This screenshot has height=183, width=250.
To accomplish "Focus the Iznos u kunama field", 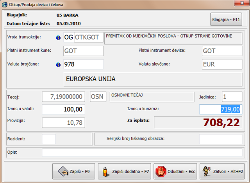I will point(220,109).
